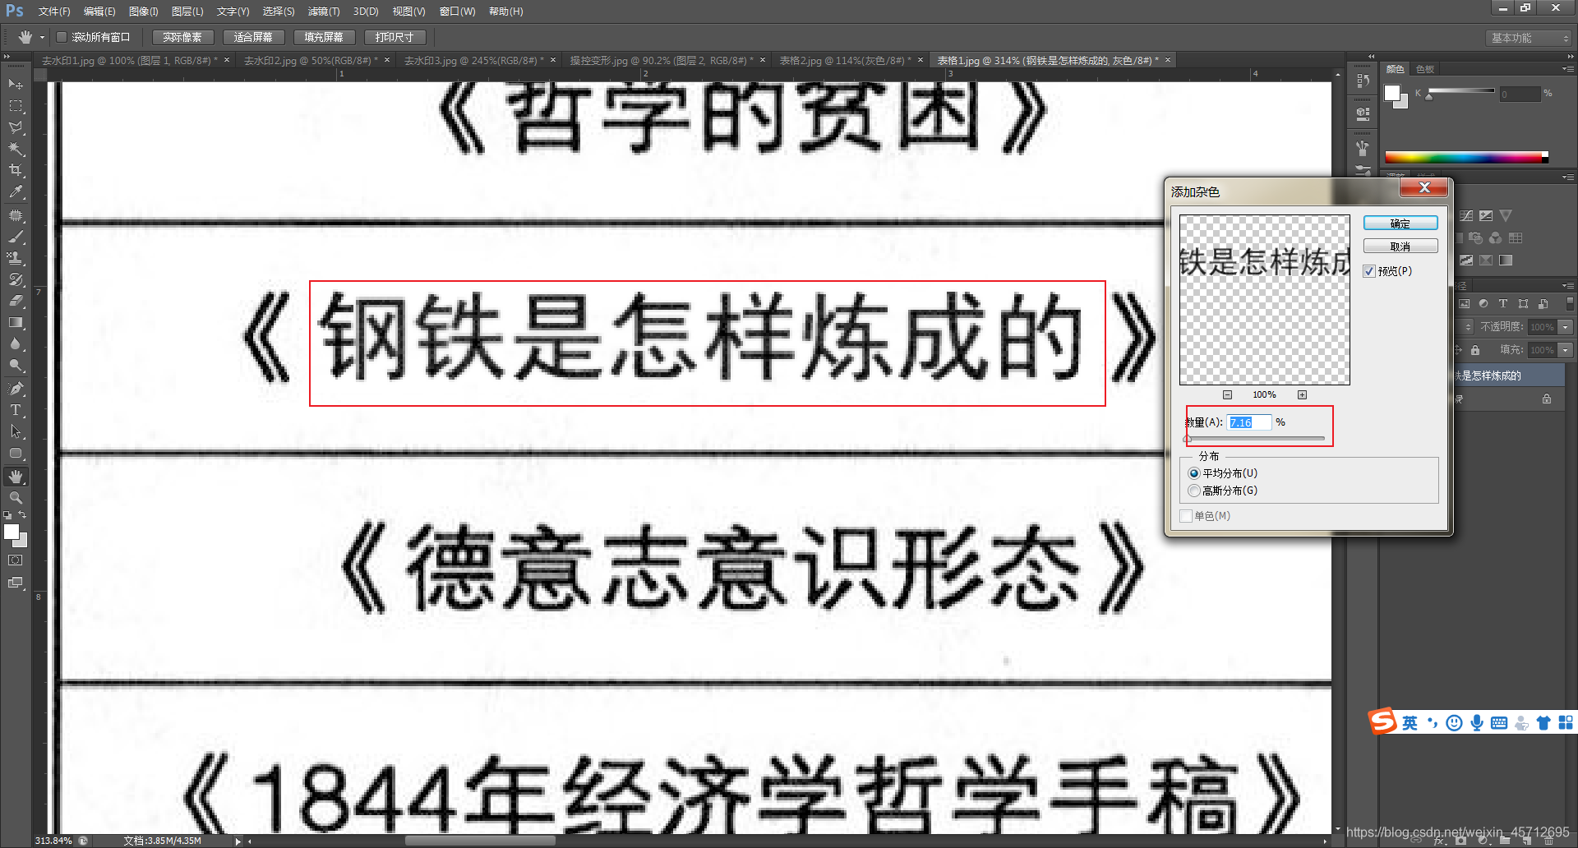Open the History panel icon
The width and height of the screenshot is (1578, 848).
[1363, 81]
